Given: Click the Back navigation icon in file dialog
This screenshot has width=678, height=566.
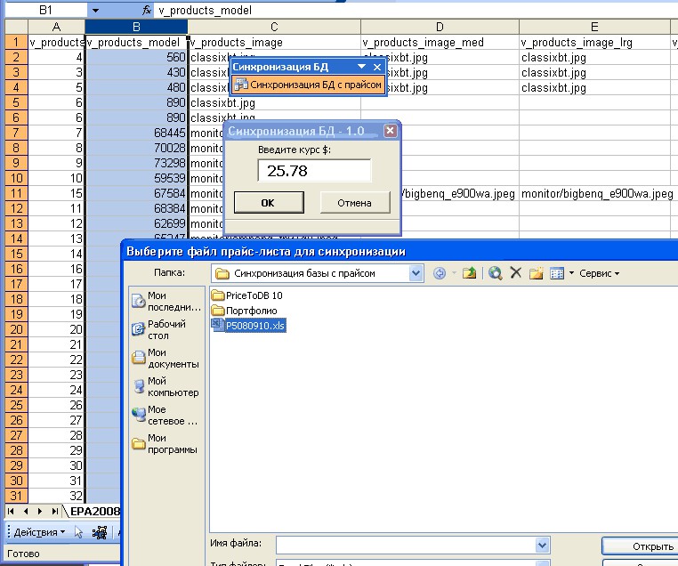Looking at the screenshot, I should [440, 273].
